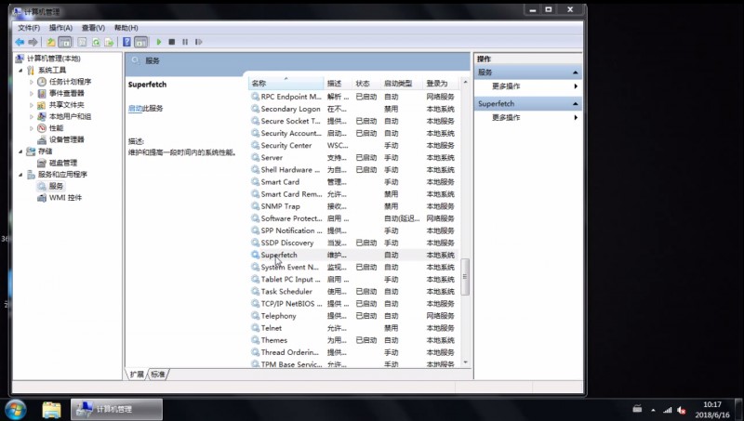Click the Restart service icon
Image resolution: width=744 pixels, height=421 pixels.
pos(198,42)
